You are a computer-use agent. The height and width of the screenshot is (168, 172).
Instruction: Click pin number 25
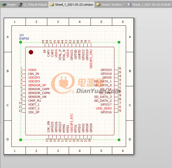tap(119, 111)
